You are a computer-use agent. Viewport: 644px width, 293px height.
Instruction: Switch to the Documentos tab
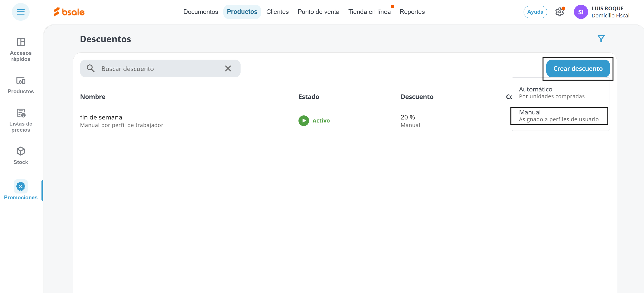point(201,12)
